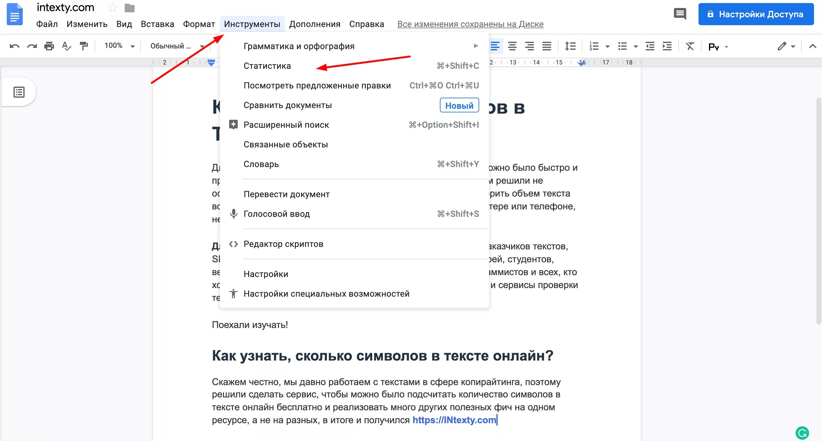Screen dimensions: 822x441
Task: Center align the text
Action: pos(512,46)
